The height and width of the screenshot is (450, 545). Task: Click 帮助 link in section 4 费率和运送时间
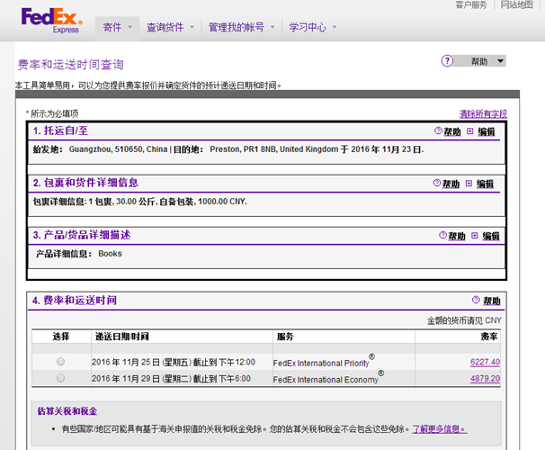click(x=492, y=301)
